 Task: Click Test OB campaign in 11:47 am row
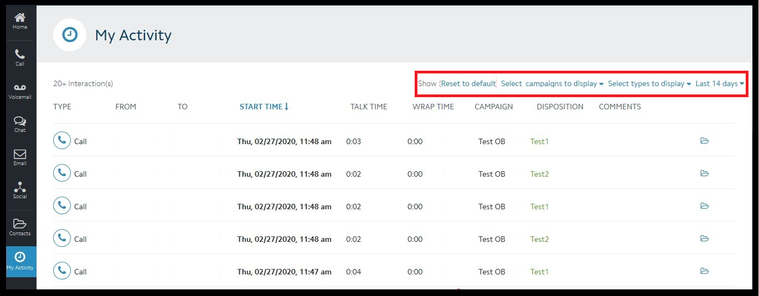coord(492,272)
